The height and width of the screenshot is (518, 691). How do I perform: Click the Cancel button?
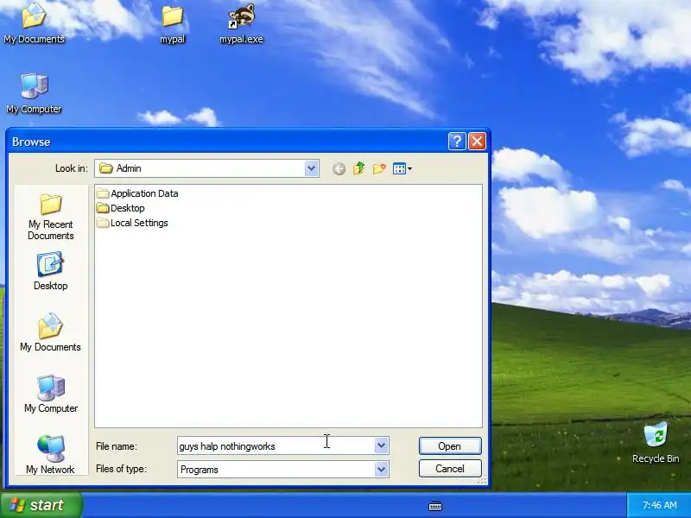[x=450, y=469]
